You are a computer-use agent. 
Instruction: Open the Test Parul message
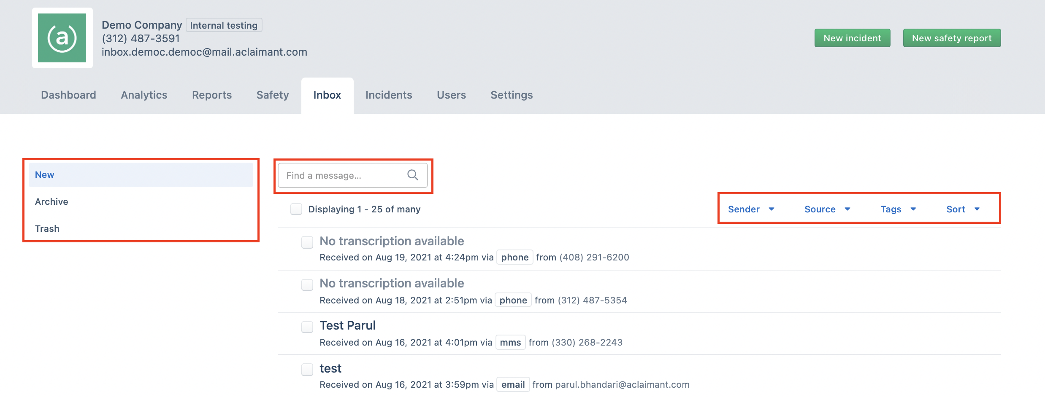click(x=348, y=325)
